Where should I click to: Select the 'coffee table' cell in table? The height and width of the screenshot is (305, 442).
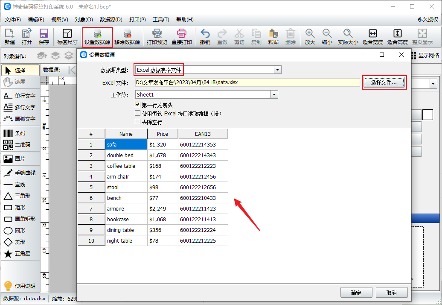click(x=126, y=166)
